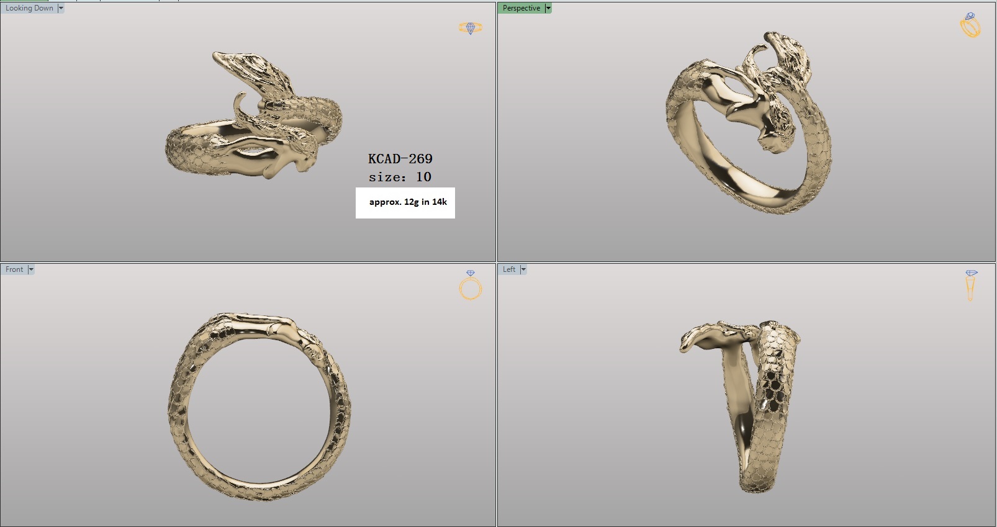Open the Front viewport dropdown arrow
The image size is (997, 527).
31,269
